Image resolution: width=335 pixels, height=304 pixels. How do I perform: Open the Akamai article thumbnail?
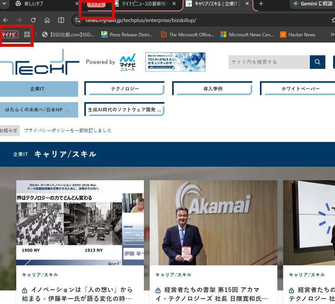[214, 223]
